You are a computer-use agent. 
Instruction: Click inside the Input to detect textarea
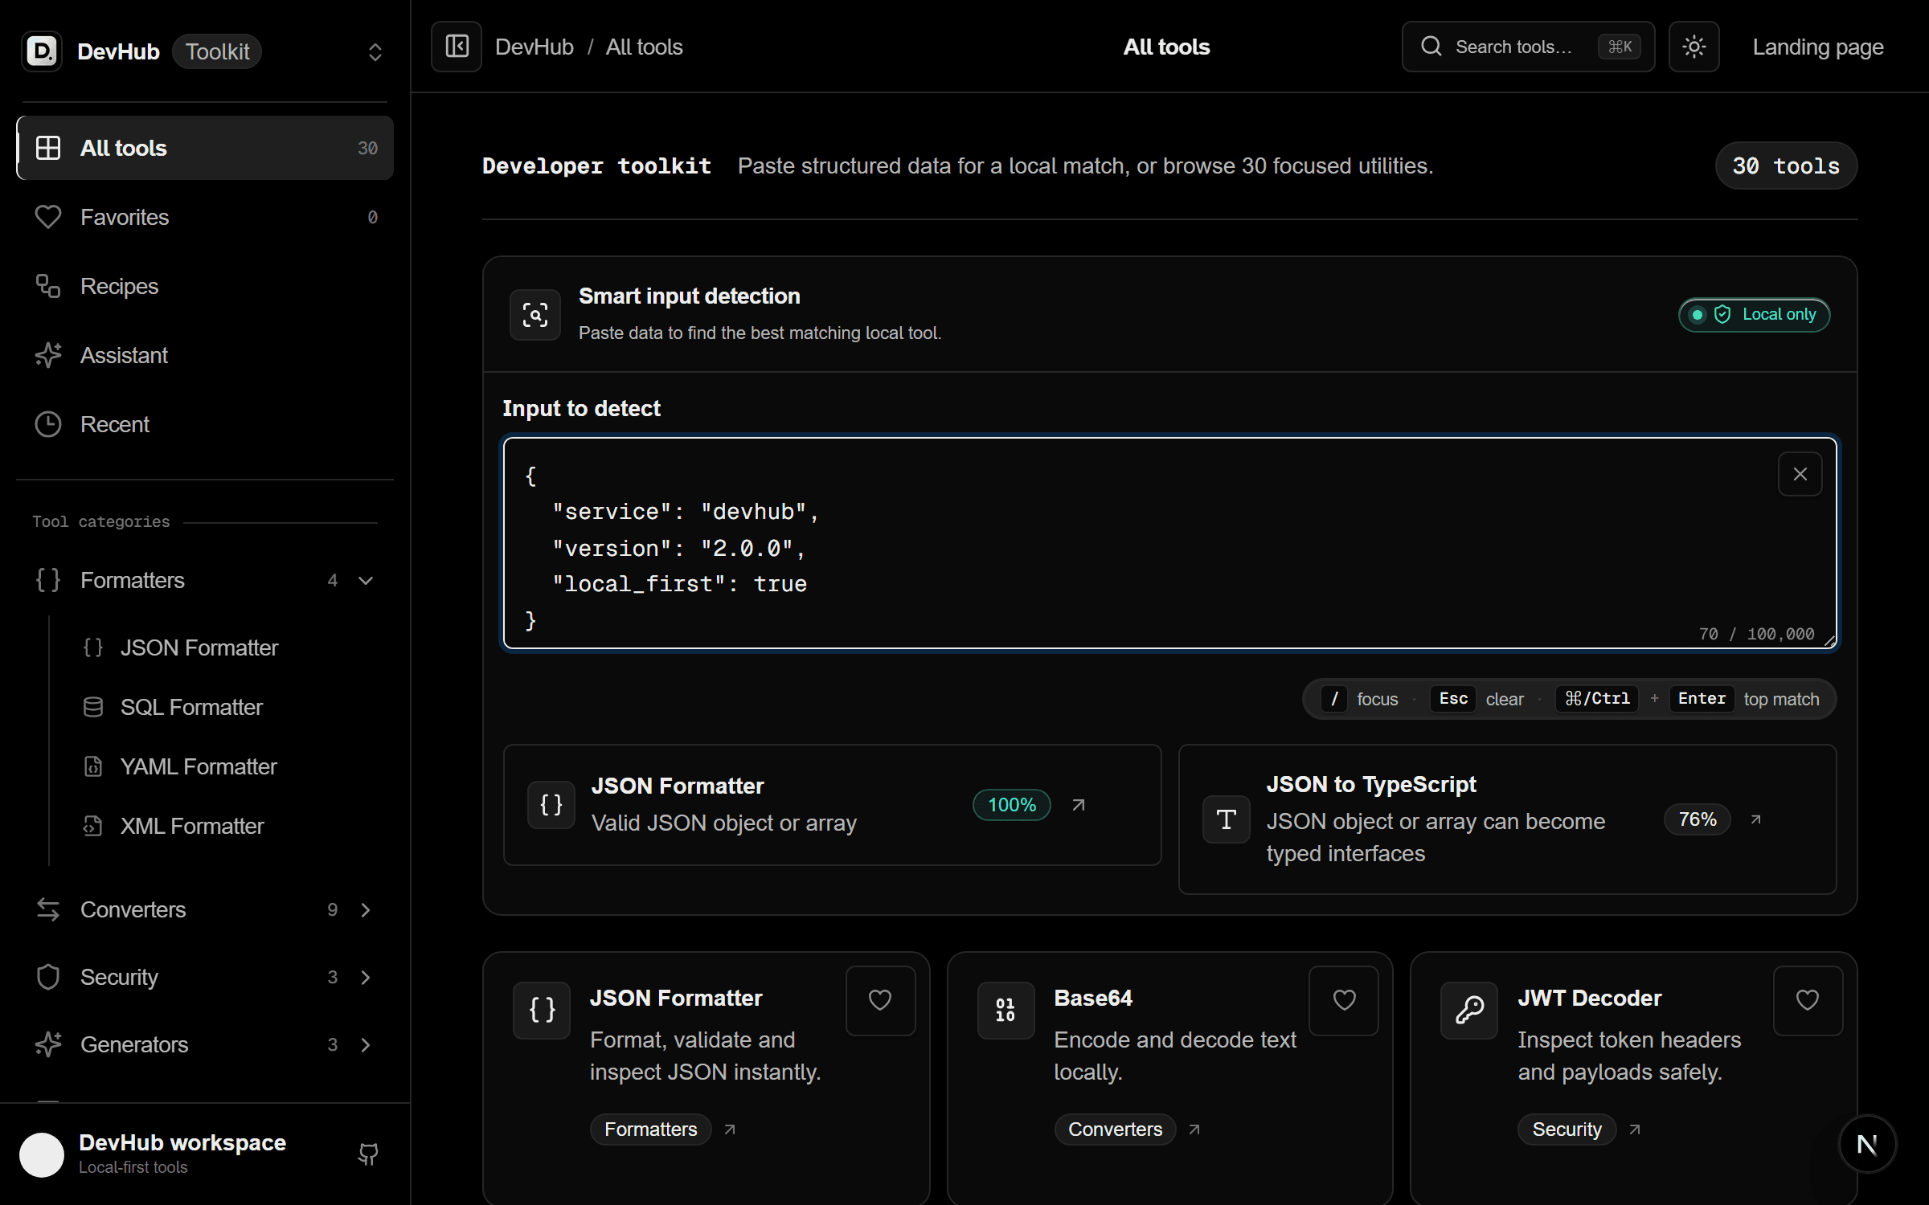click(x=1170, y=543)
